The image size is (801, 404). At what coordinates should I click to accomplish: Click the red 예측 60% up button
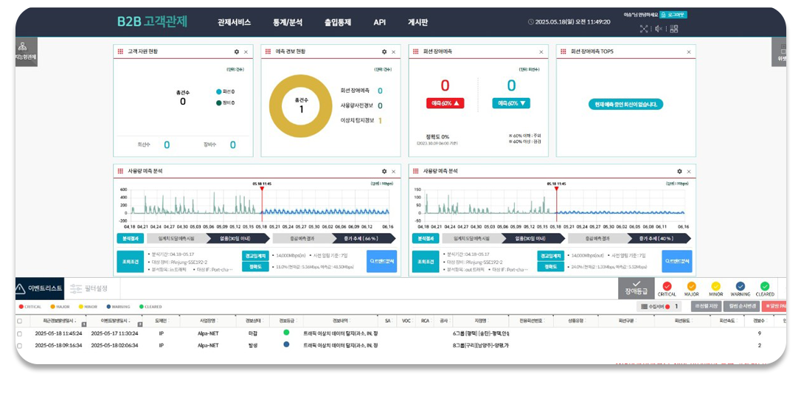click(x=445, y=103)
